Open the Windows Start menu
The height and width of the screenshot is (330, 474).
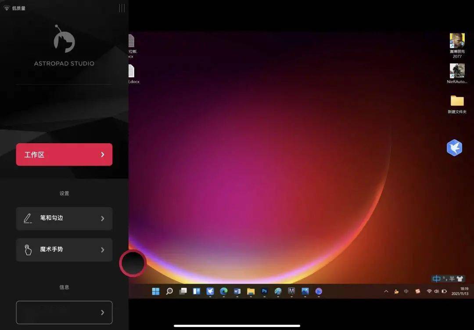[x=155, y=291]
